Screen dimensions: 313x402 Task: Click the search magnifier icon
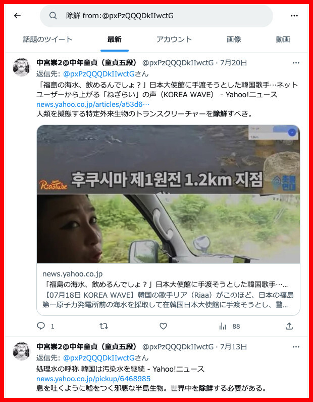[x=53, y=16]
